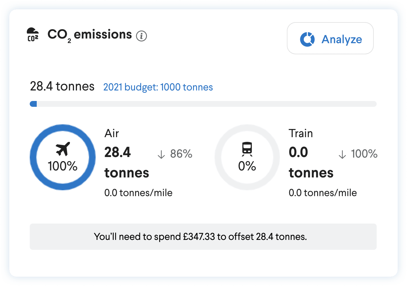Image resolution: width=407 pixels, height=286 pixels.
Task: Click the pie chart icon in Analyze
Action: click(x=307, y=39)
